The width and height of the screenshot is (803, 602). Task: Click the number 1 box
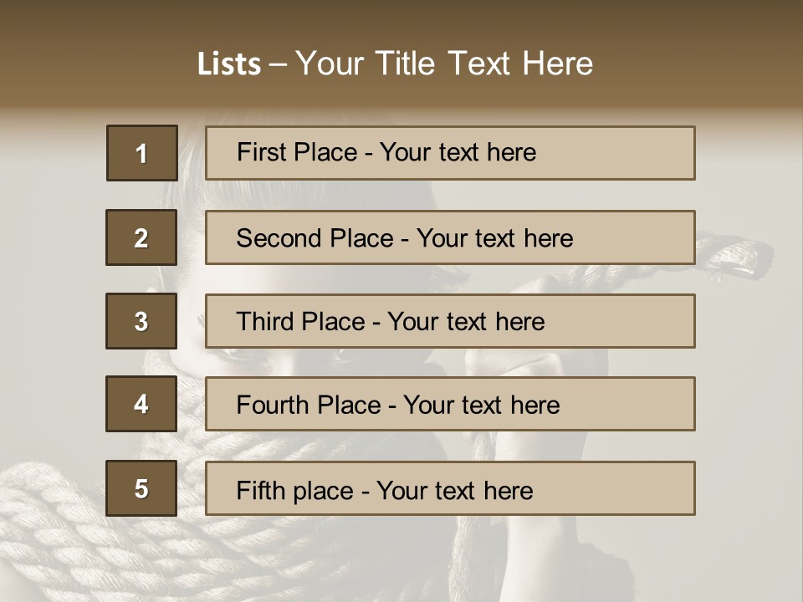(141, 153)
